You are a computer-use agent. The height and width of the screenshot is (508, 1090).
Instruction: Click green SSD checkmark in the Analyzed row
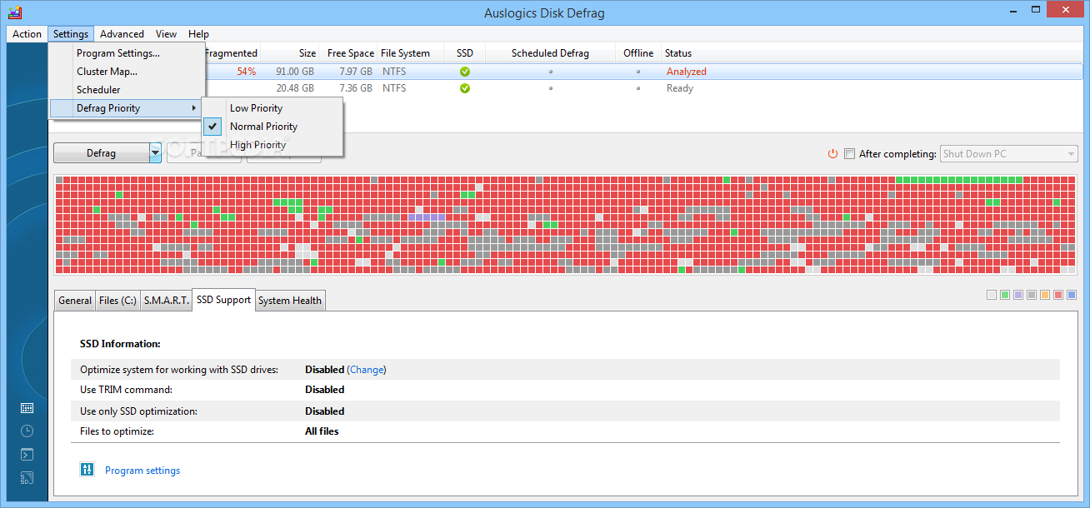coord(465,72)
